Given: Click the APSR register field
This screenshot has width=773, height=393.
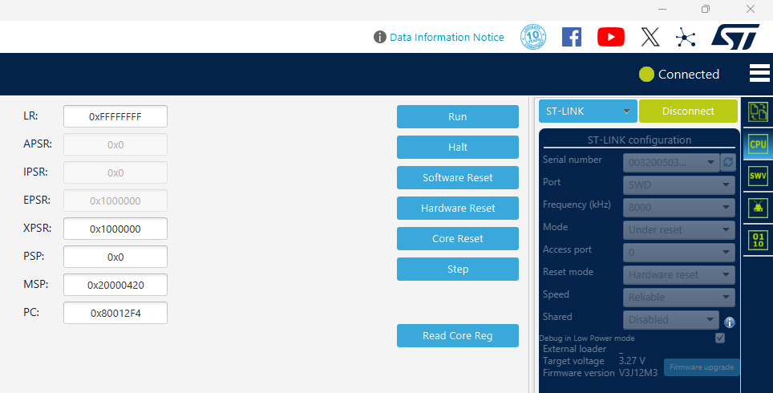Looking at the screenshot, I should click(x=115, y=144).
